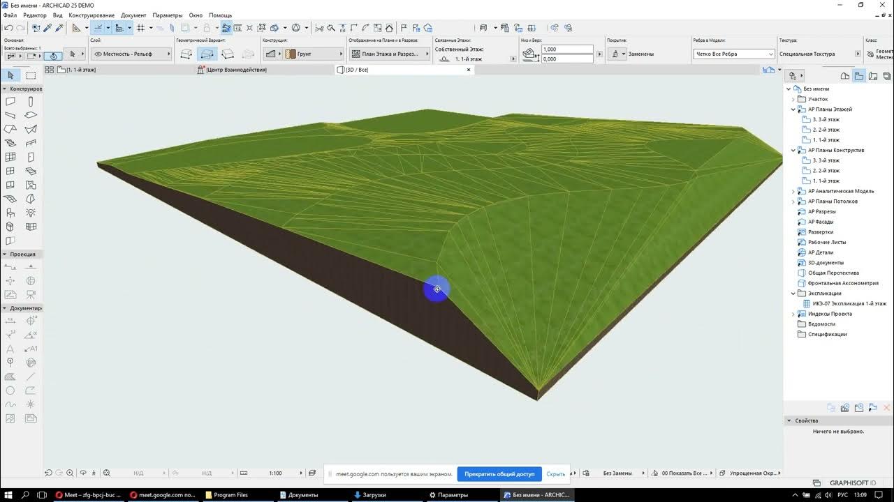Select the Camera tool
This screenshot has height=502, width=894.
(31, 294)
